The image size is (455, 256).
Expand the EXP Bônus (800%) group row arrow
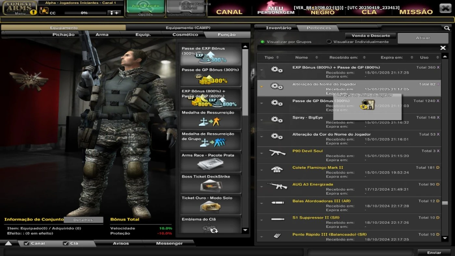[262, 70]
